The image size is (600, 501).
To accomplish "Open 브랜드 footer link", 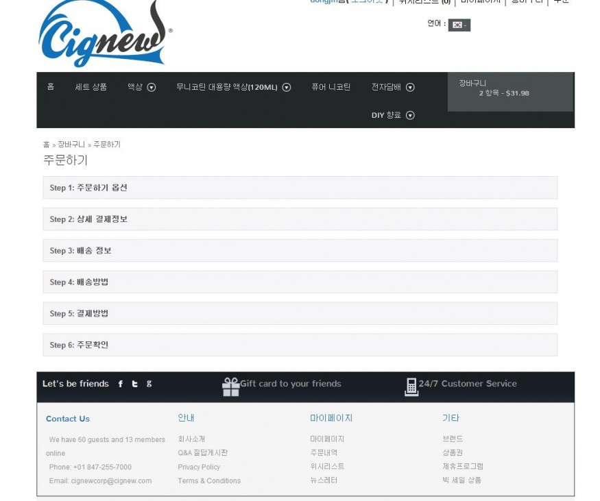I will click(x=453, y=439).
